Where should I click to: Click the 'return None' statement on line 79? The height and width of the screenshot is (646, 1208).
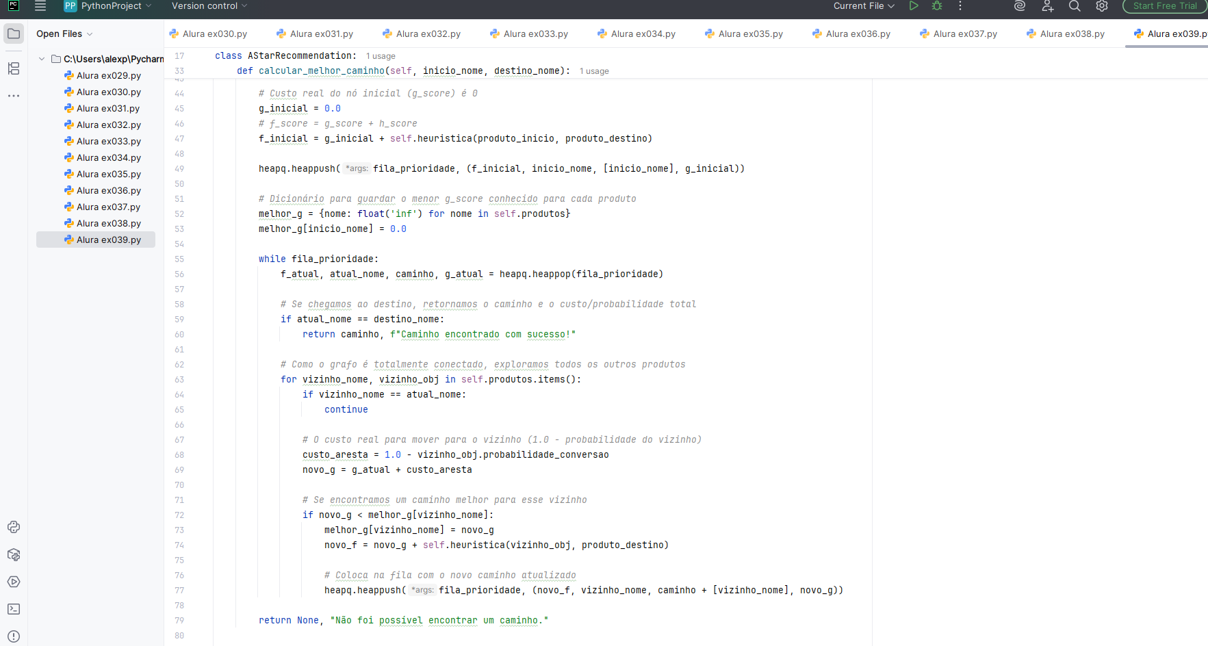[289, 621]
